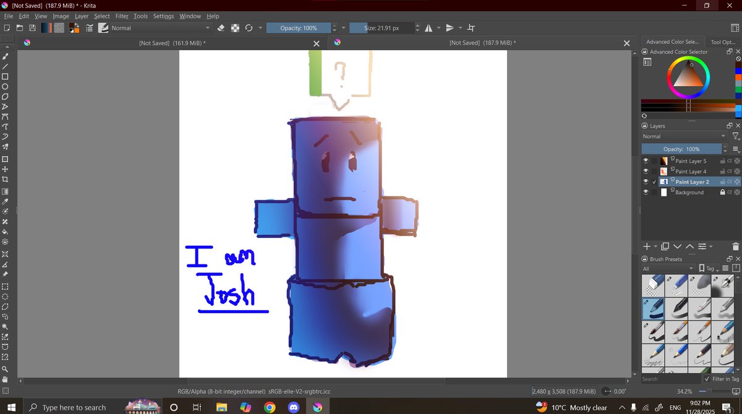Open the gradient chooser in toolbar
The image size is (742, 414).
46,28
